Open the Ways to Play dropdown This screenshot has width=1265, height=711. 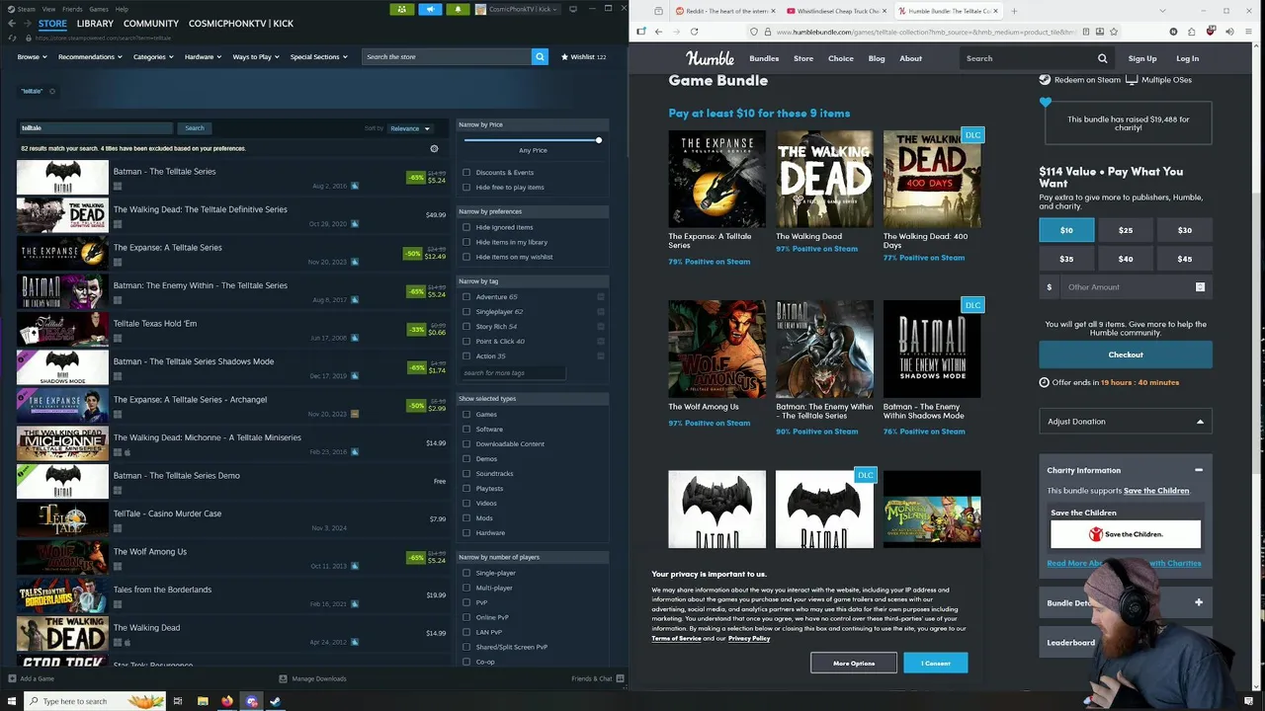tap(256, 56)
